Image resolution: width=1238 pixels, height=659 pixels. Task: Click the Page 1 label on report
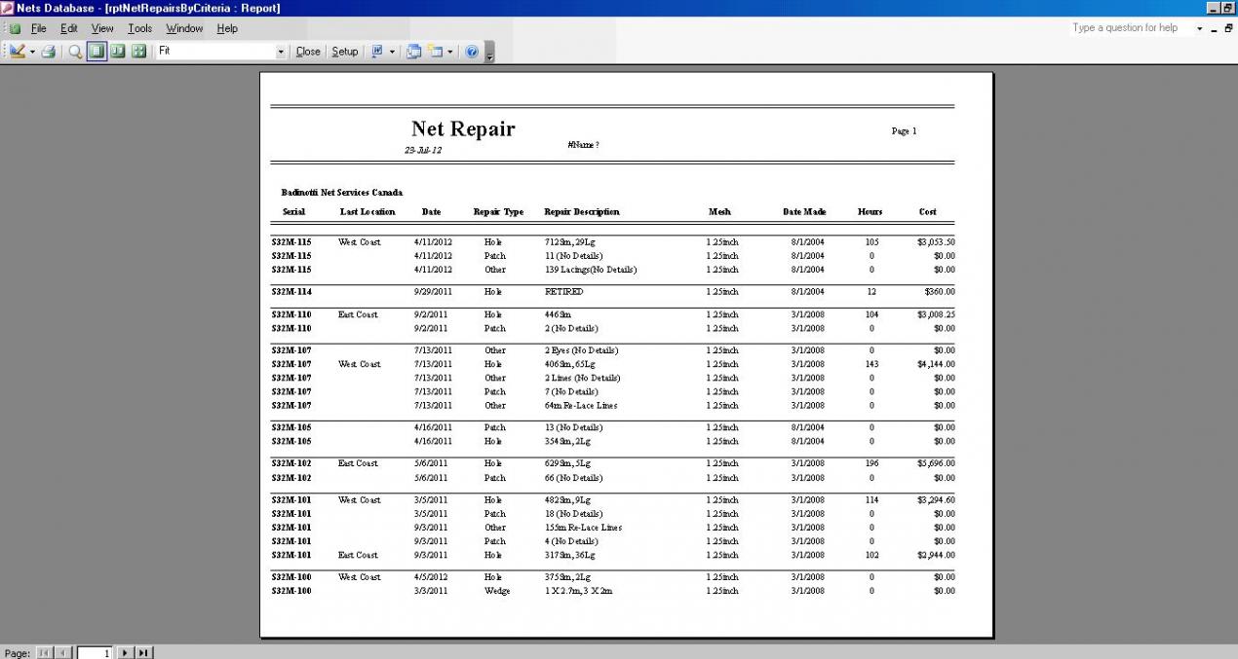(x=904, y=130)
